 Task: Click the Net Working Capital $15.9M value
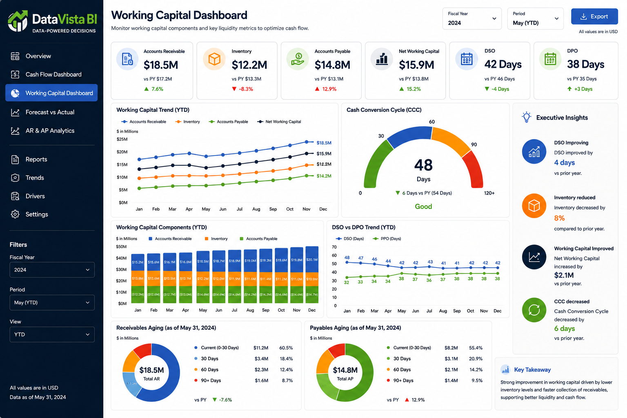point(416,65)
